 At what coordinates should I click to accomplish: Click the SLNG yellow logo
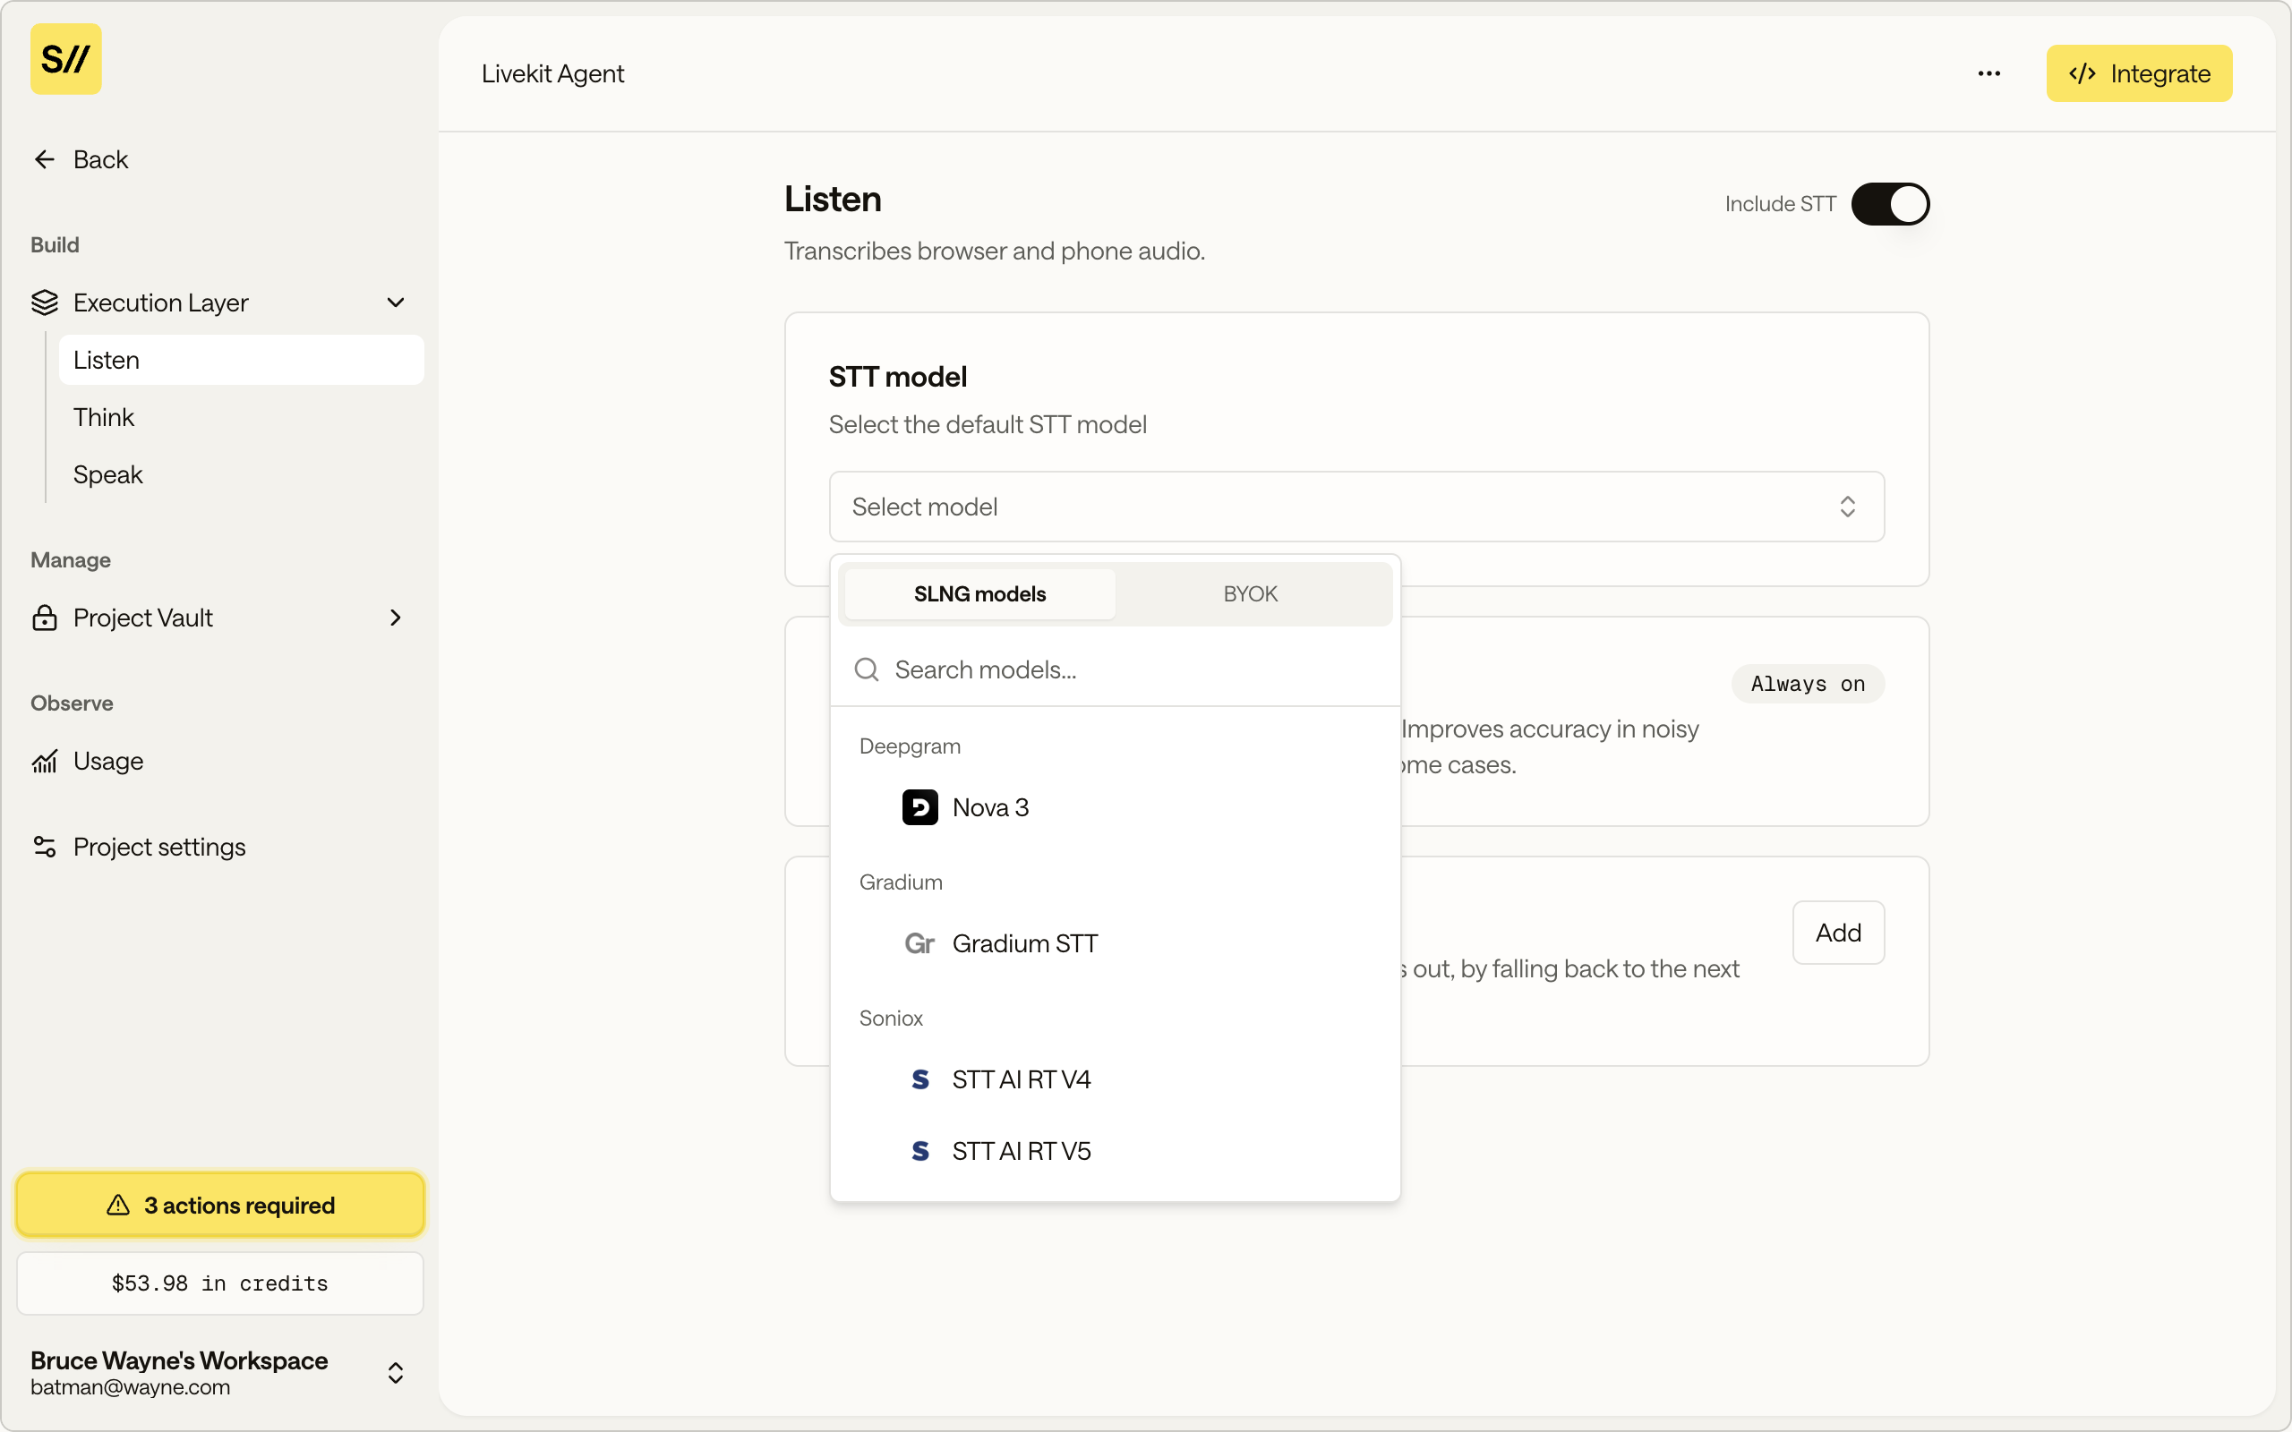tap(65, 59)
